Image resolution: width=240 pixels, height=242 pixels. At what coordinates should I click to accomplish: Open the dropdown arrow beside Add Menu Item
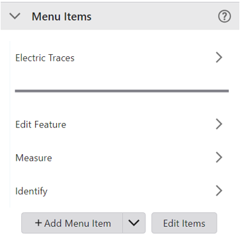point(134,223)
